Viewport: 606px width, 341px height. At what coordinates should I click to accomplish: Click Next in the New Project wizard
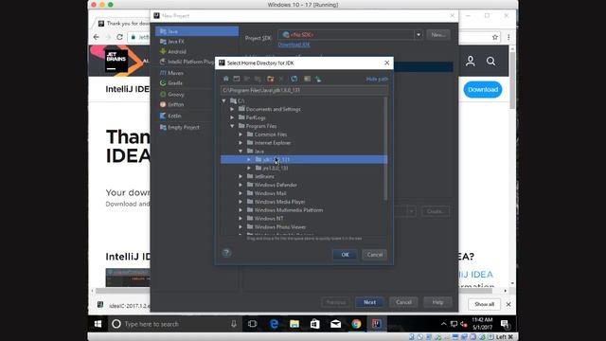pos(369,302)
